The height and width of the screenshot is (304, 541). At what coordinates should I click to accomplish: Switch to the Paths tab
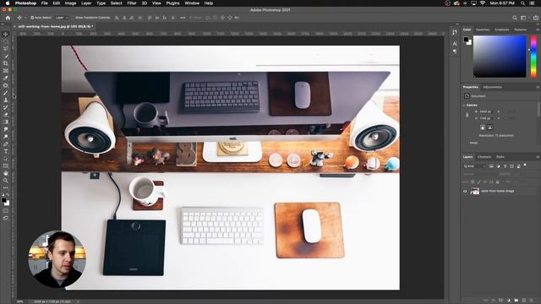point(500,157)
